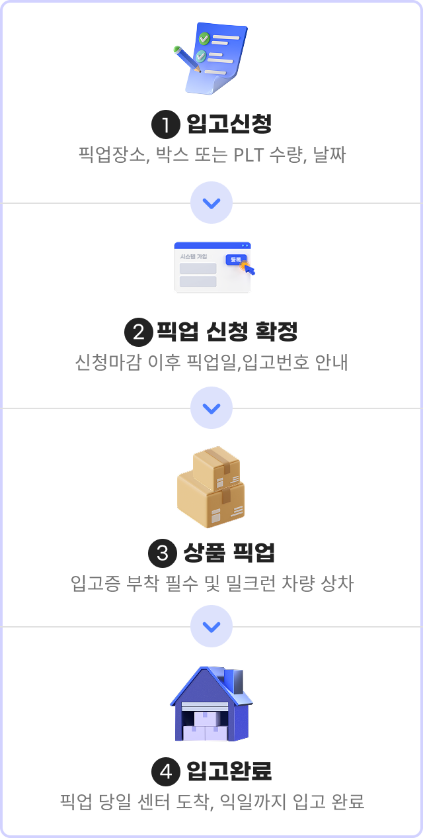Click the blue warehouse building icon
423x838 pixels.
(211, 704)
